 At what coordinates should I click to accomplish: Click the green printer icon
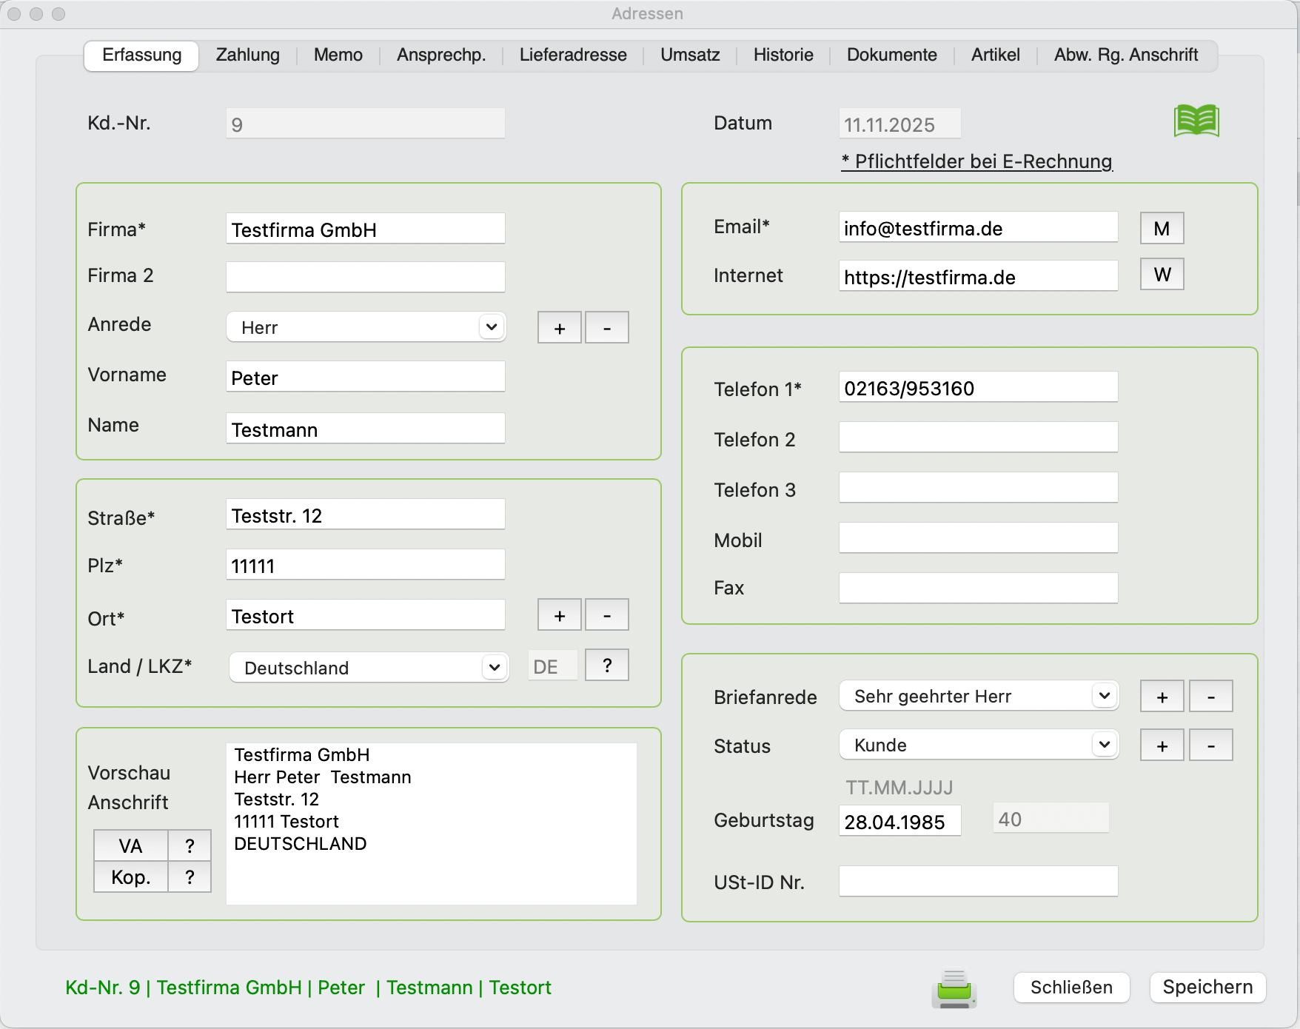[954, 988]
